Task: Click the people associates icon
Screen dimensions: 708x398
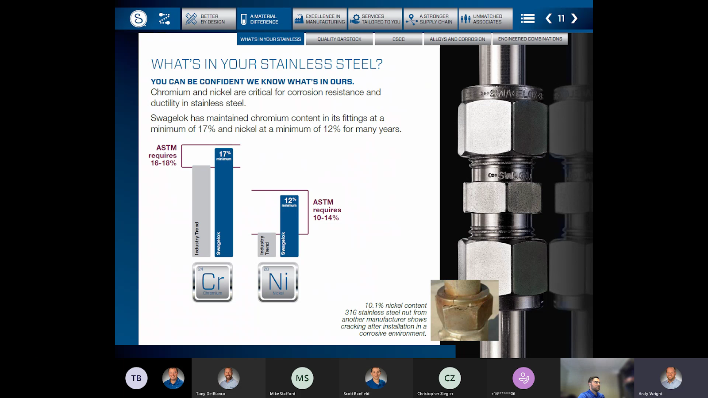Action: tap(466, 19)
